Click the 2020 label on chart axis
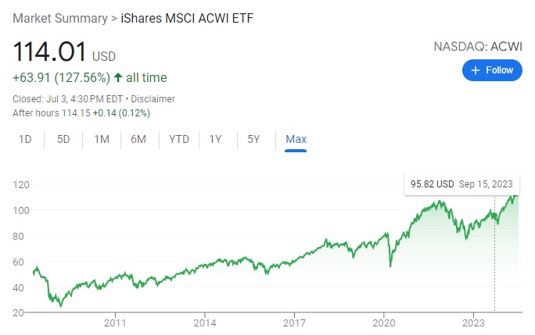Screen dimensions: 535x335 384,322
